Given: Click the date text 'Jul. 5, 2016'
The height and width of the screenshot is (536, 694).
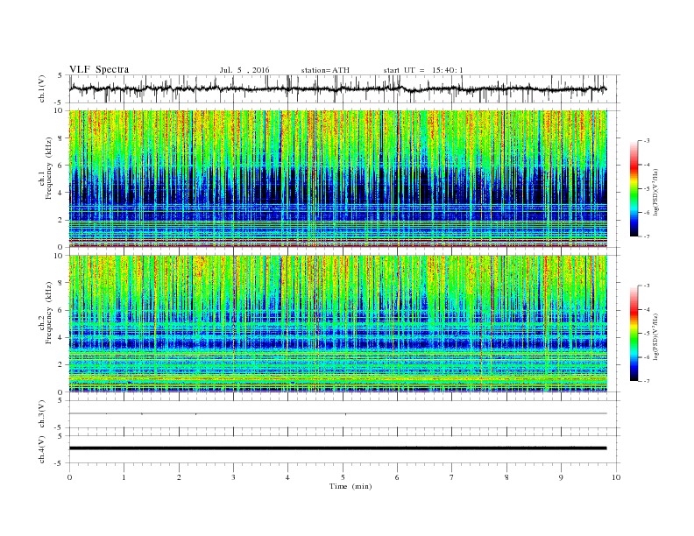Looking at the screenshot, I should [244, 70].
